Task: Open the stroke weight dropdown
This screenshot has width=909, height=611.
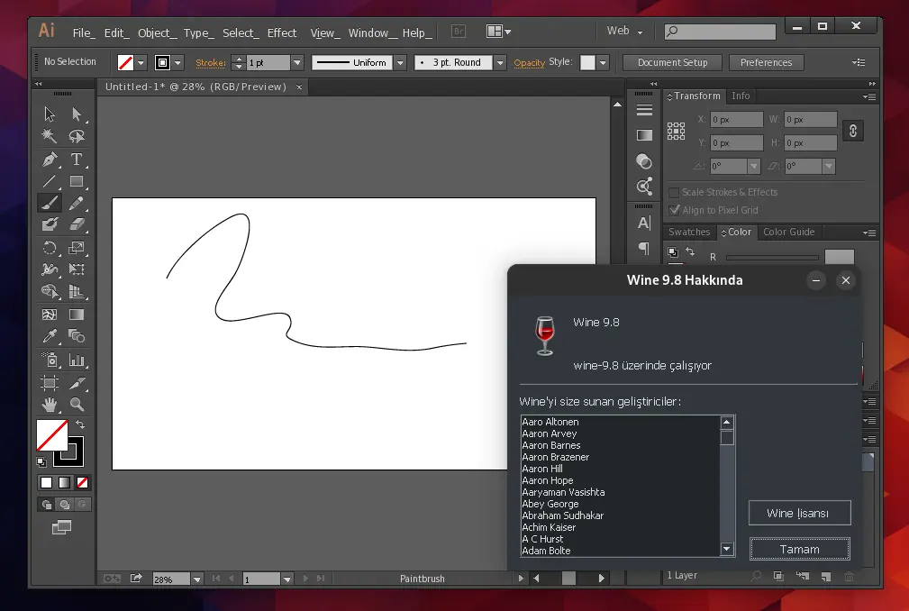Action: (x=296, y=62)
